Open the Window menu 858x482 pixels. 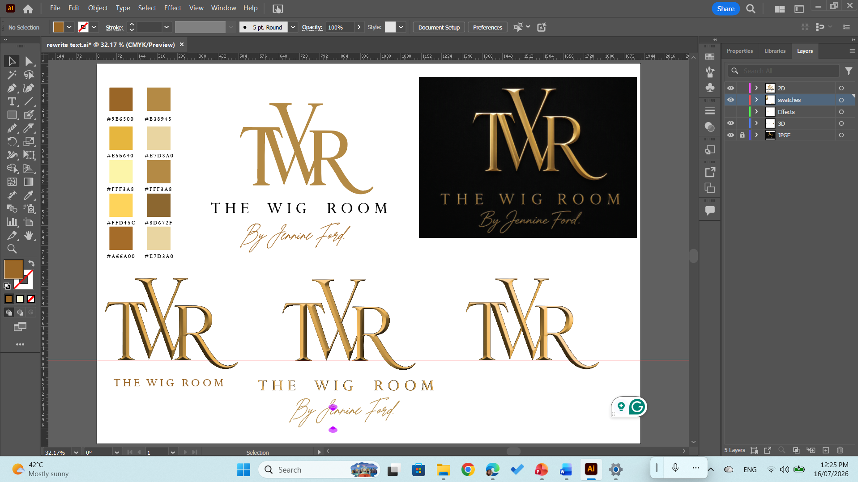coord(223,8)
